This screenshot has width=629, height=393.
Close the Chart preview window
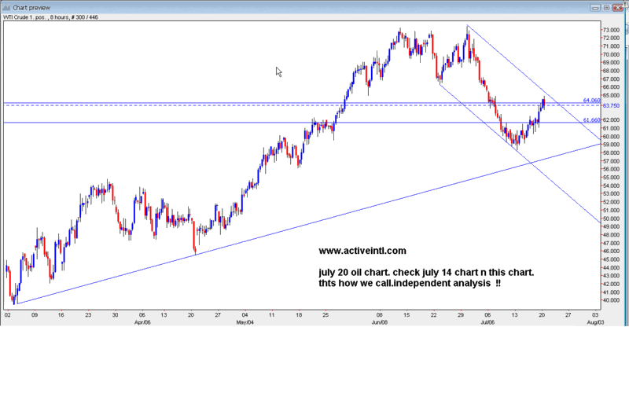point(620,6)
